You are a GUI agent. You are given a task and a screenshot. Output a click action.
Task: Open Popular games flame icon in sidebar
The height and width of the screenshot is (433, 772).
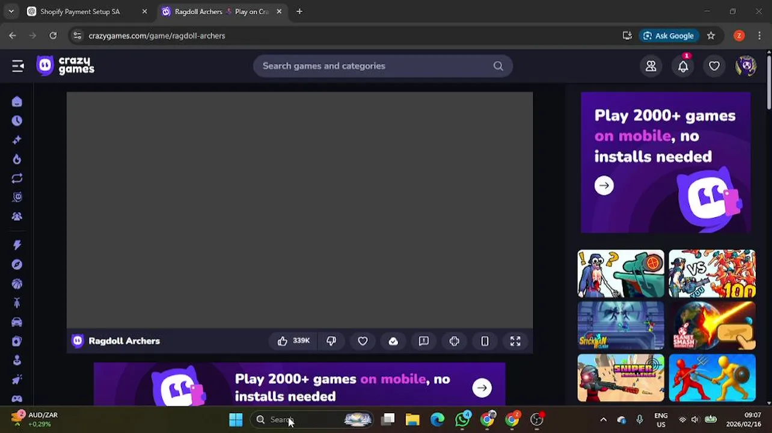coord(17,159)
